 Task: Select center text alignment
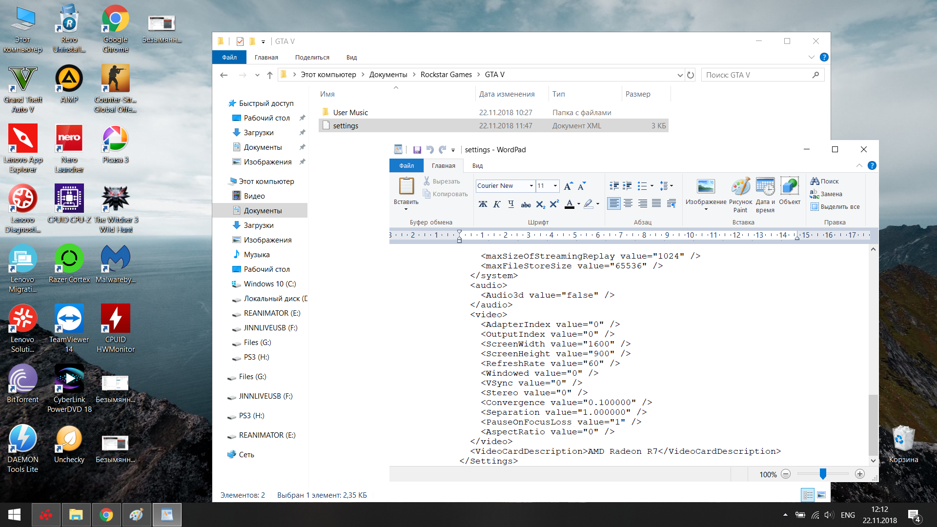coord(628,203)
